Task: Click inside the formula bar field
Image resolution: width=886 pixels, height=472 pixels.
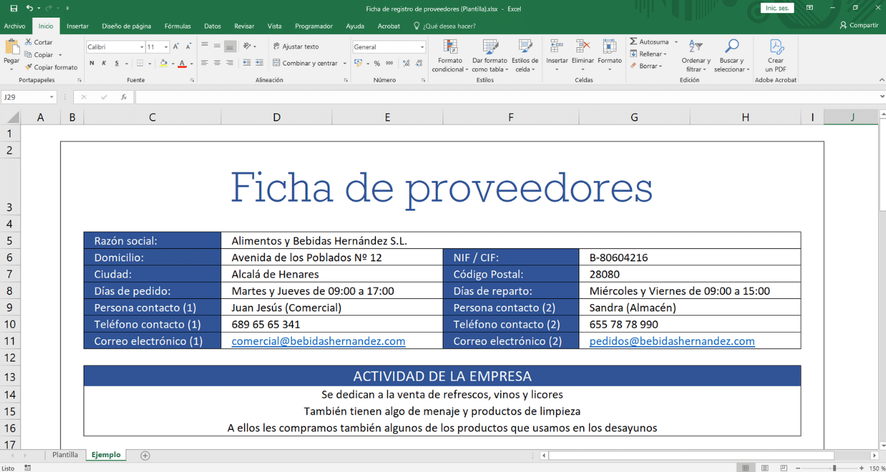Action: click(506, 97)
